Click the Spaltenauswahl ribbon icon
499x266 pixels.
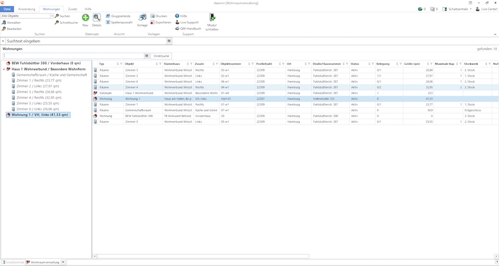point(108,22)
